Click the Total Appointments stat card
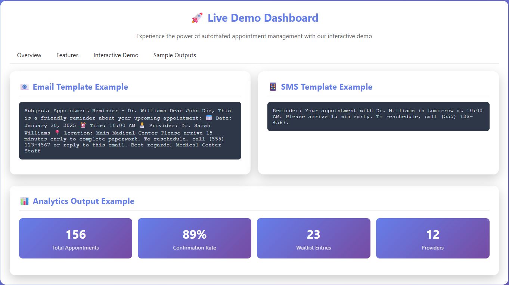The height and width of the screenshot is (285, 509). point(75,238)
